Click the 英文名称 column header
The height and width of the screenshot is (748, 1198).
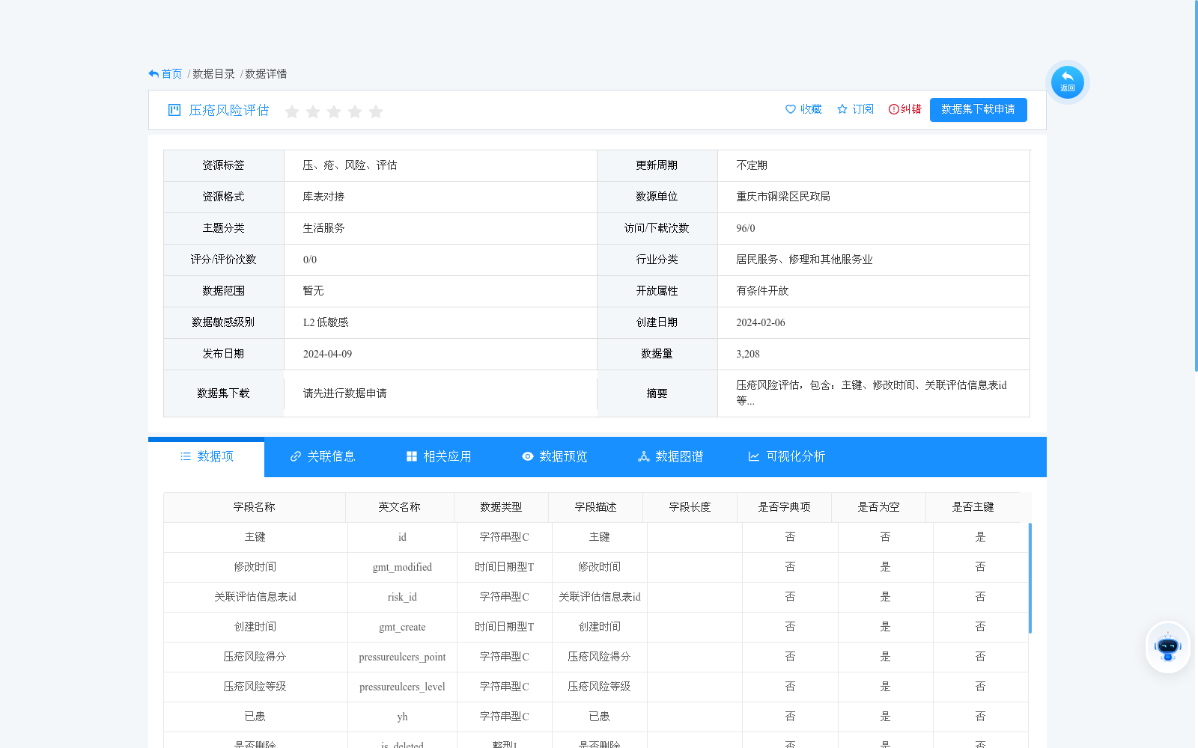pyautogui.click(x=399, y=507)
